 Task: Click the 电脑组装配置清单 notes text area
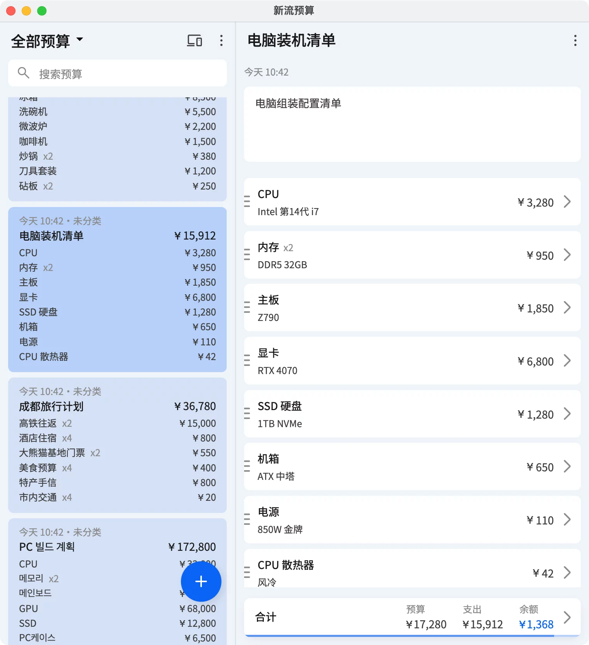[412, 124]
